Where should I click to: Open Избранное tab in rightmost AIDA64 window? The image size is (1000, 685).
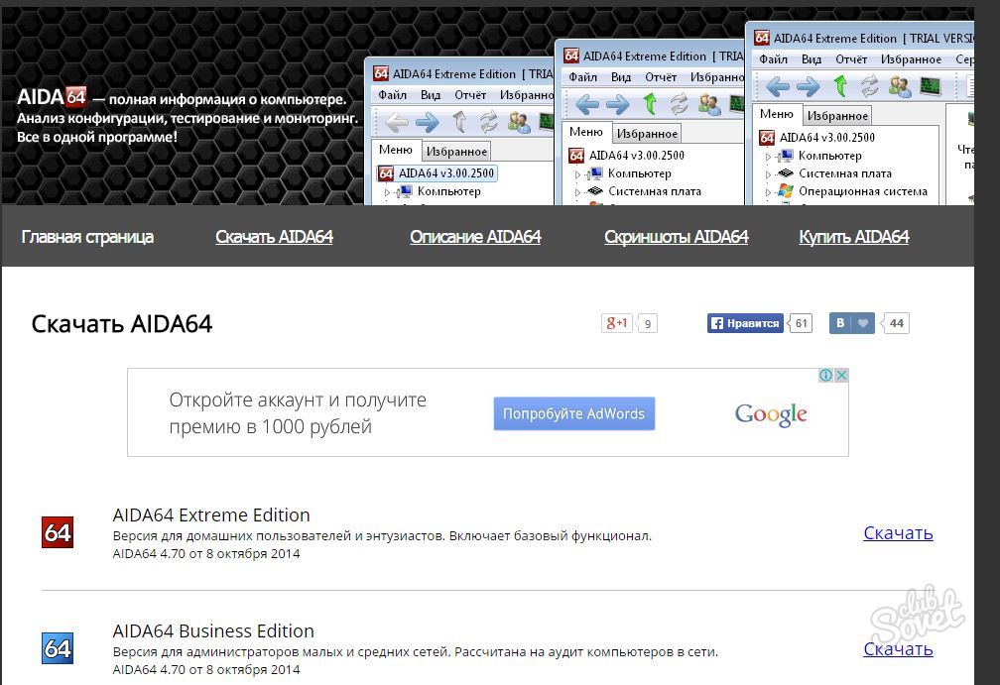tap(837, 116)
